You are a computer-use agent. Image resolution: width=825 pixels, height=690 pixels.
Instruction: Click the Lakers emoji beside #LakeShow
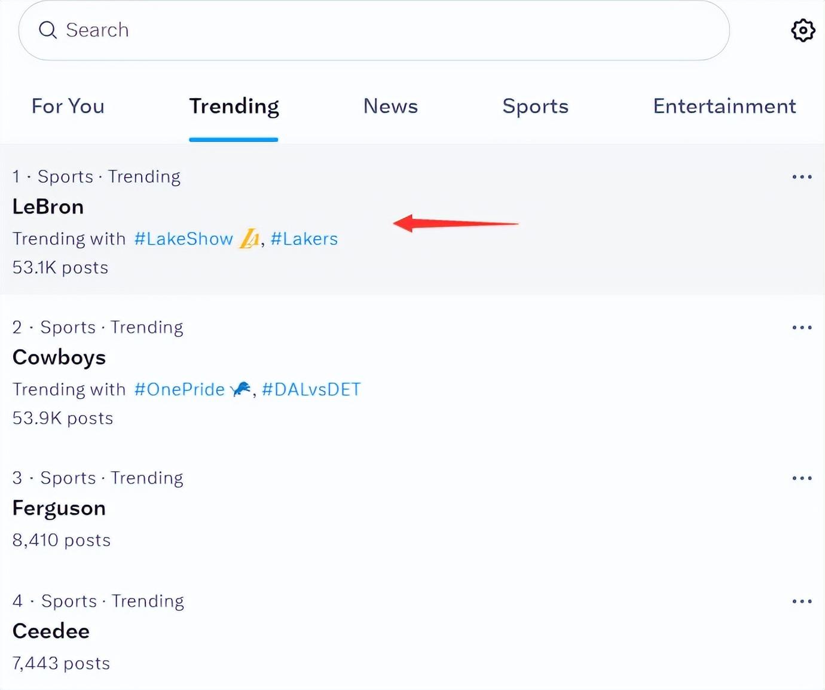point(249,239)
